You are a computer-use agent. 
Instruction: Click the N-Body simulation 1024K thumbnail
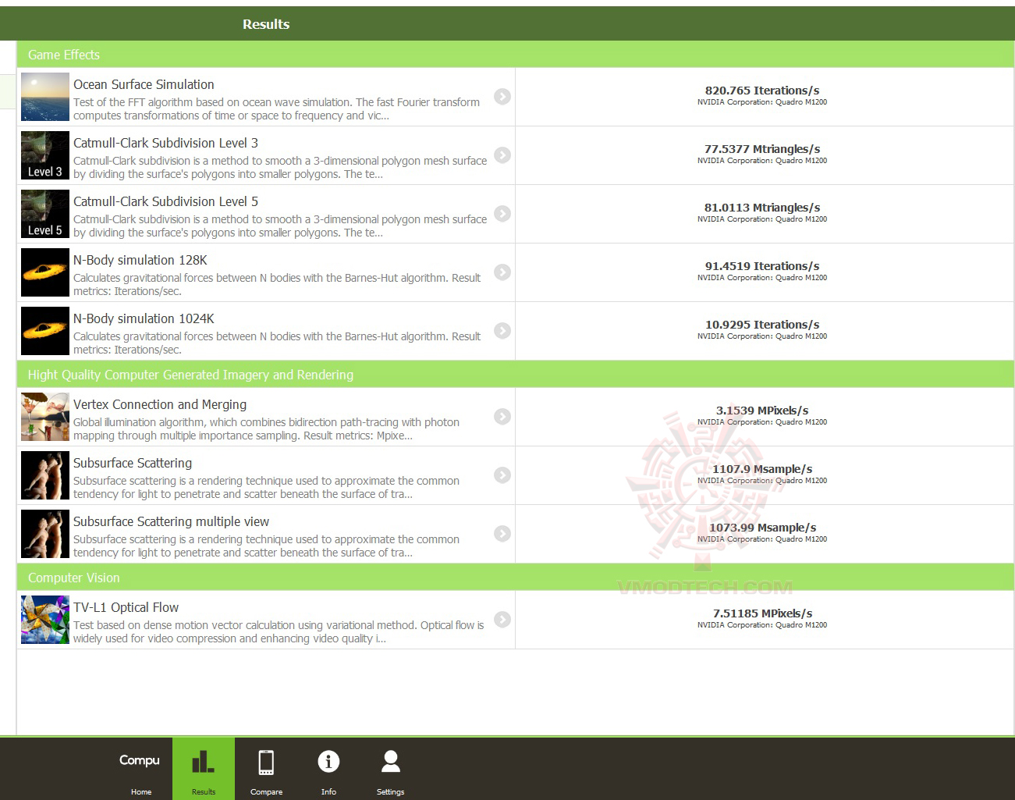tap(45, 331)
